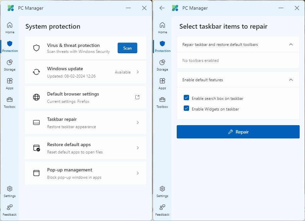Click the Feedback icon at bottom

pos(10,209)
